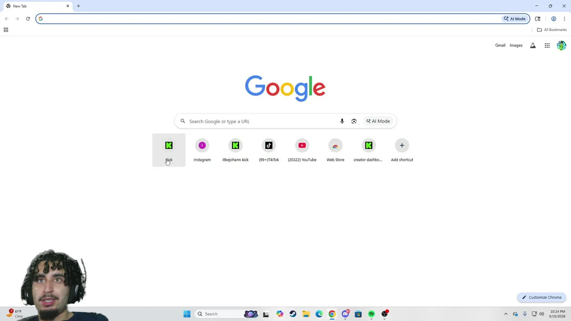This screenshot has width=571, height=321.
Task: Open Microsoft Store from the taskbar
Action: (358, 314)
